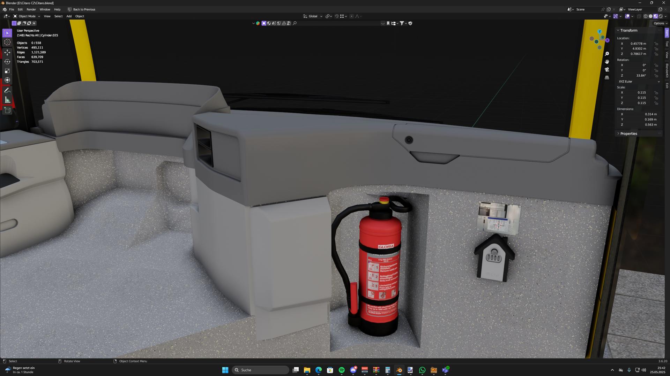Open Global transform orientation dropdown
Viewport: 670px width, 376px height.
tap(312, 16)
